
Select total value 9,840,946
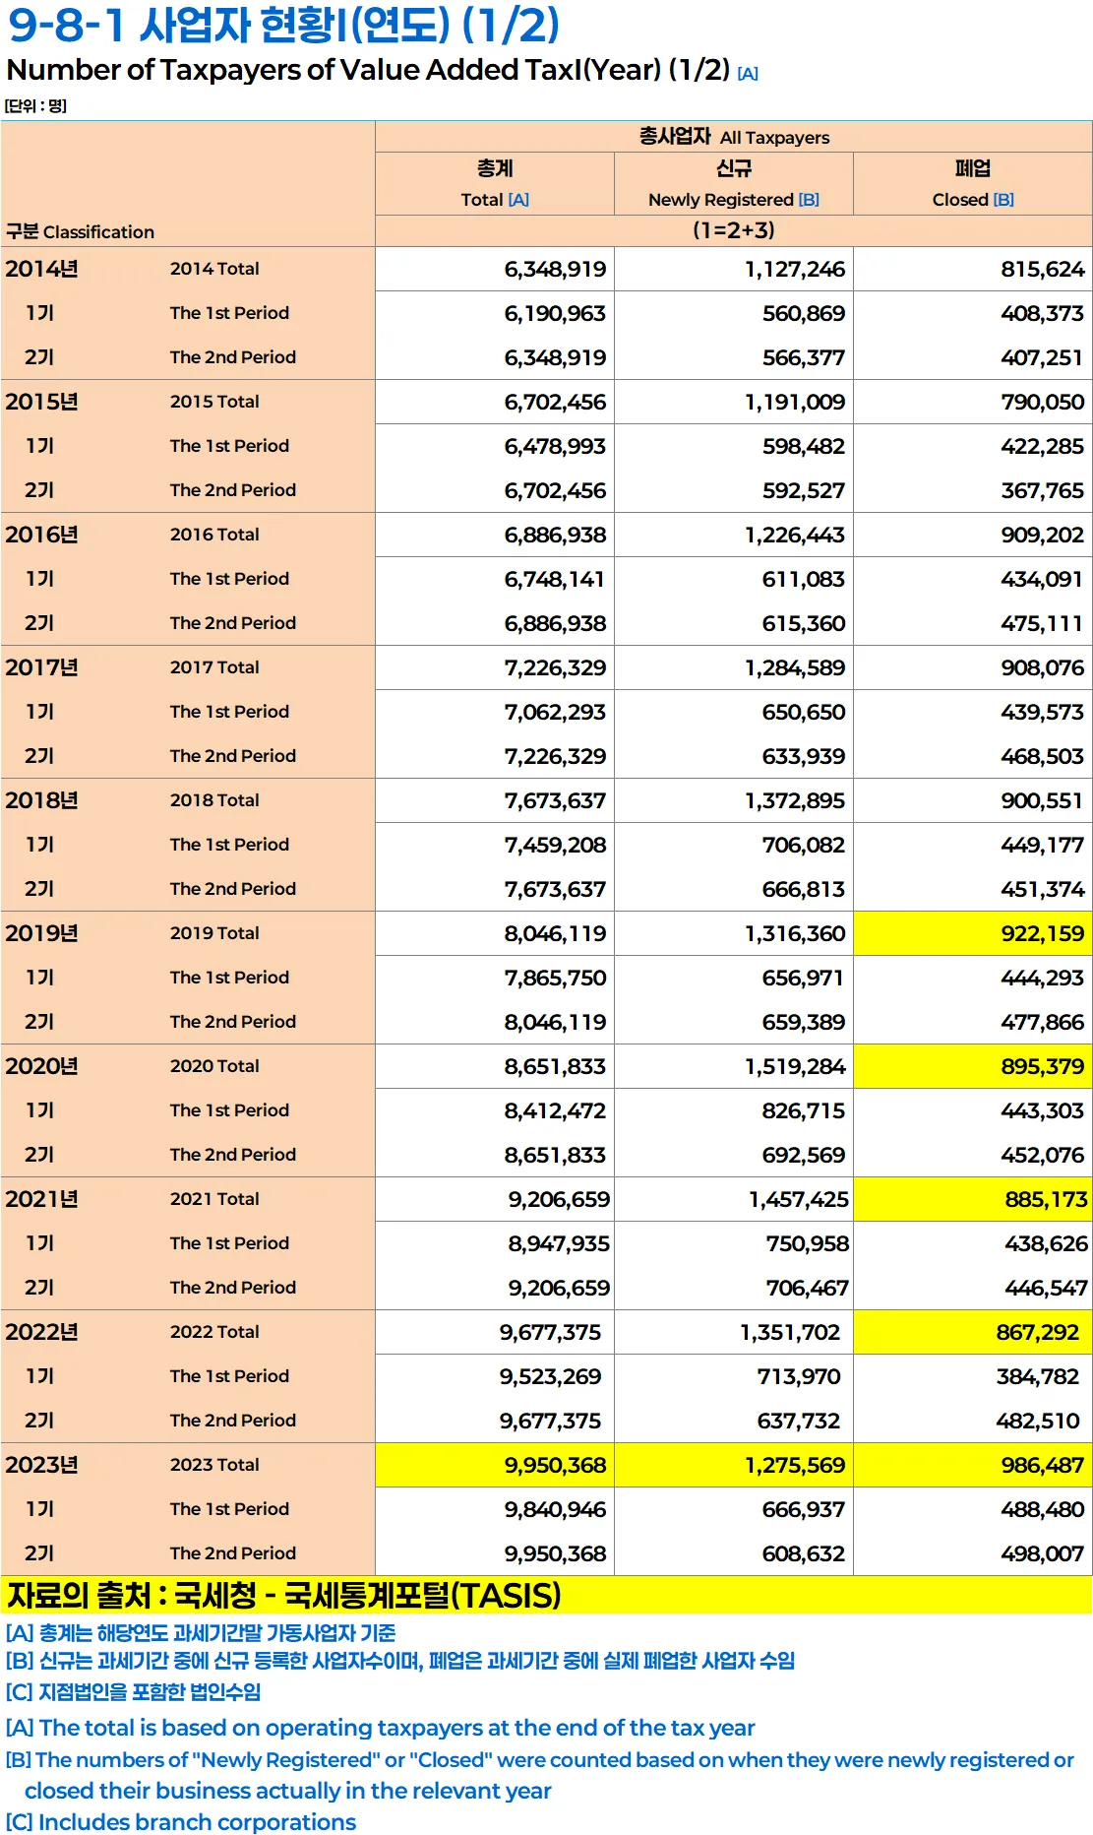click(555, 1510)
